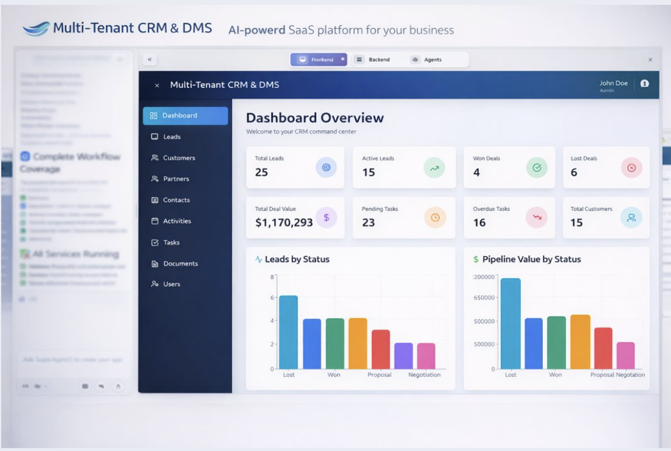Open the Tasks section from the sidebar

pyautogui.click(x=171, y=242)
